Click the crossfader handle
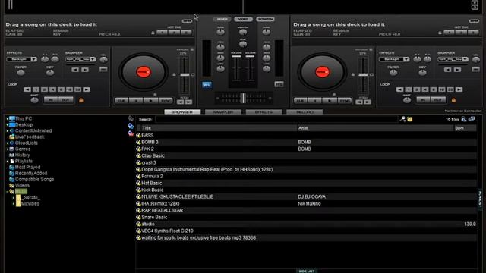This screenshot has width=486, height=273. (x=243, y=98)
